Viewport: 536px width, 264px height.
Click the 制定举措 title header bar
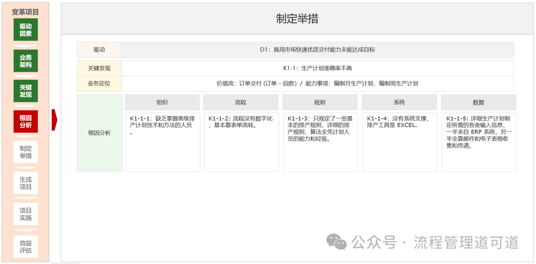pos(297,19)
